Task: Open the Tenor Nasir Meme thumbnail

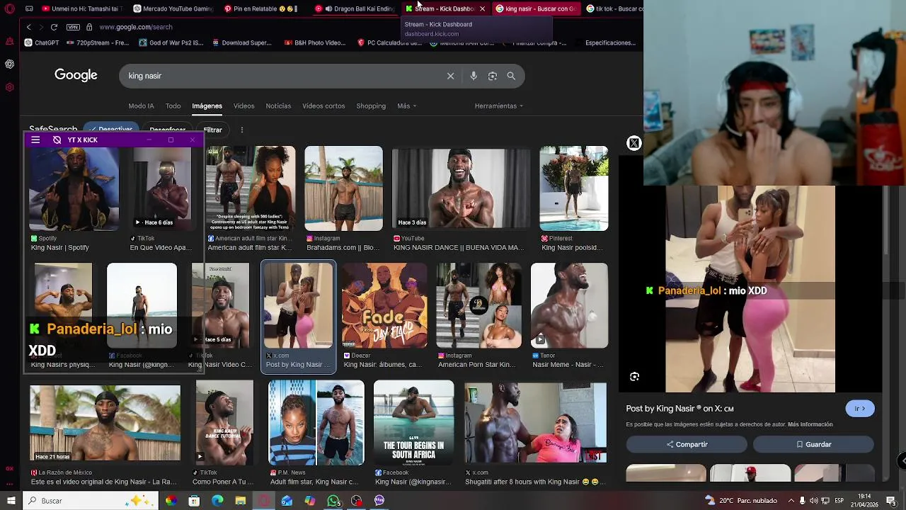Action: [569, 305]
